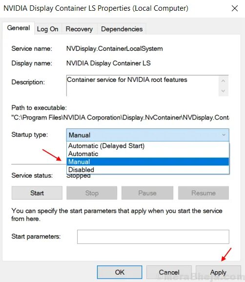Screen dimensions: 245x282
Task: Apply the startup type change
Action: click(x=218, y=272)
